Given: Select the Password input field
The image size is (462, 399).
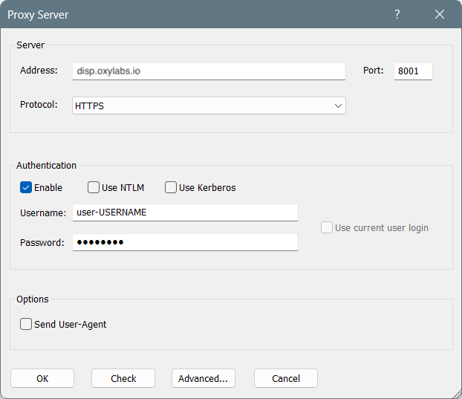Looking at the screenshot, I should pyautogui.click(x=185, y=243).
